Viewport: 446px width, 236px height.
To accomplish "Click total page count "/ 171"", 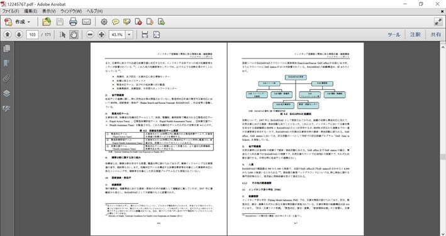I will 46,35.
